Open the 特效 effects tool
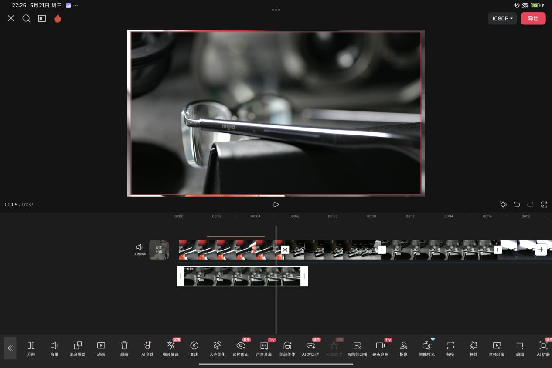 [474, 349]
